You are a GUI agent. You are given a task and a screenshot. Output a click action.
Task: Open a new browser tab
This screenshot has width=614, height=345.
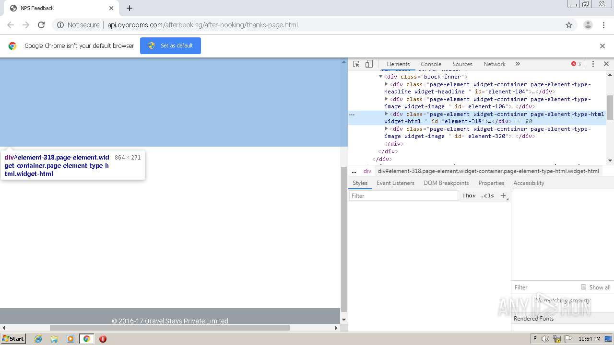tap(130, 8)
